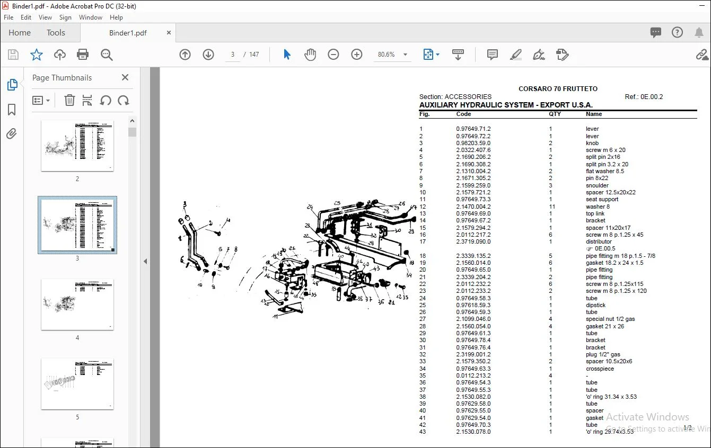
Task: Rotate pages clockwise in thumbnails panel
Action: (x=124, y=100)
